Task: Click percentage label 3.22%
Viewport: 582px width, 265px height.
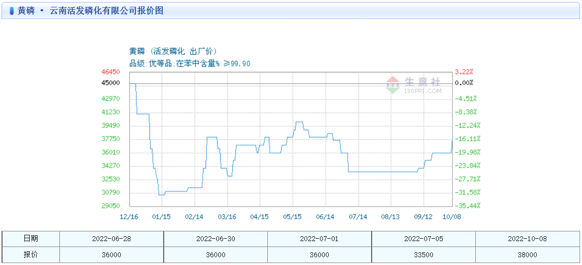Action: [464, 72]
